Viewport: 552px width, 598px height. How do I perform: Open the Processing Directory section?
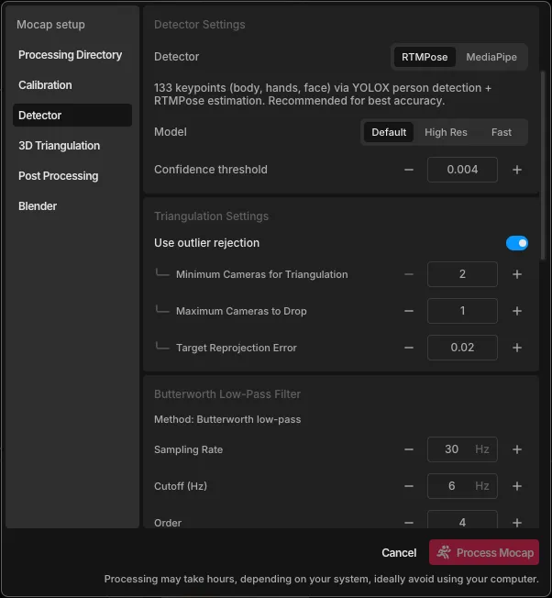coord(72,55)
